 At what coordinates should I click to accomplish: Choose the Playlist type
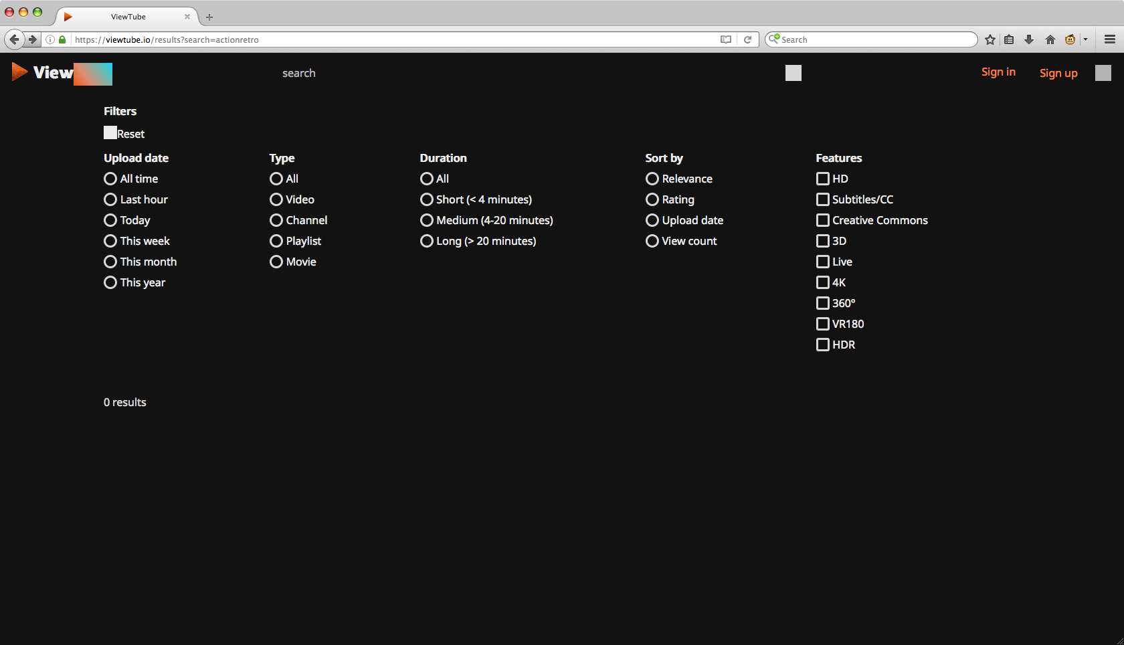pos(296,241)
